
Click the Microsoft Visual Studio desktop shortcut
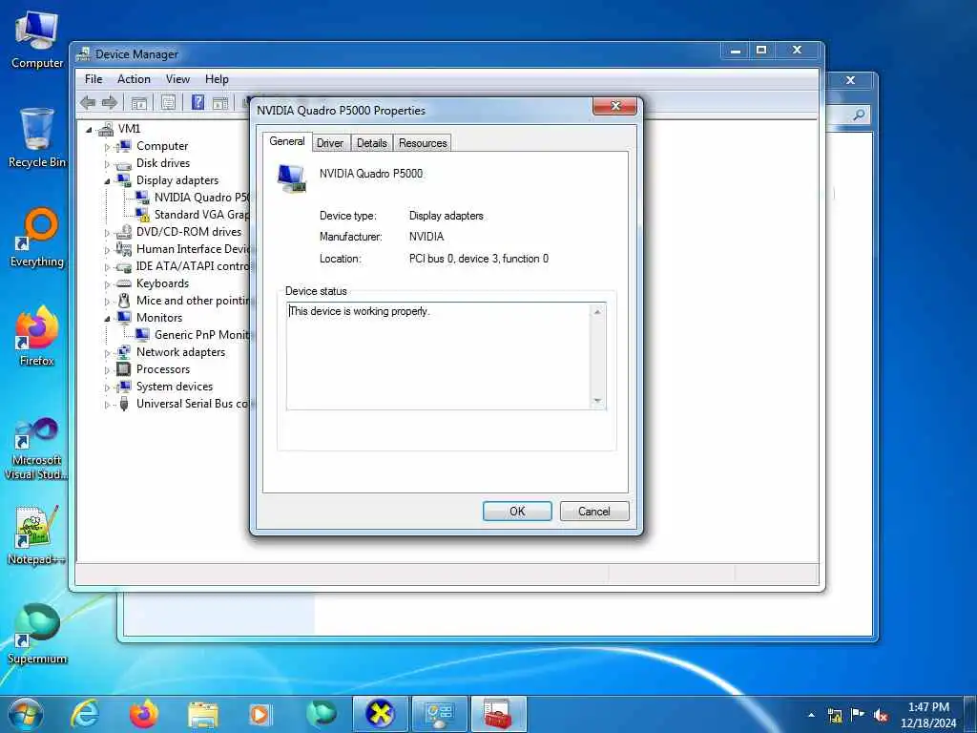[37, 449]
